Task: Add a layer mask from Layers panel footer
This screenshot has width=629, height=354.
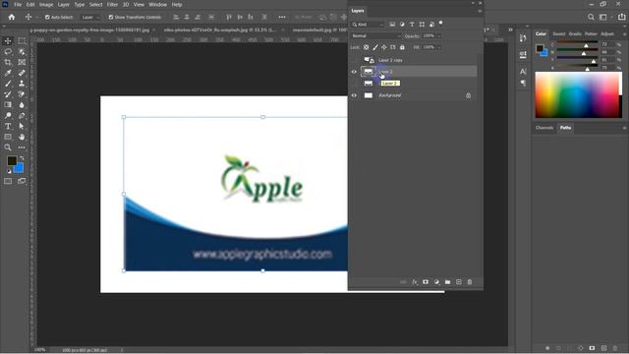Action: click(426, 282)
